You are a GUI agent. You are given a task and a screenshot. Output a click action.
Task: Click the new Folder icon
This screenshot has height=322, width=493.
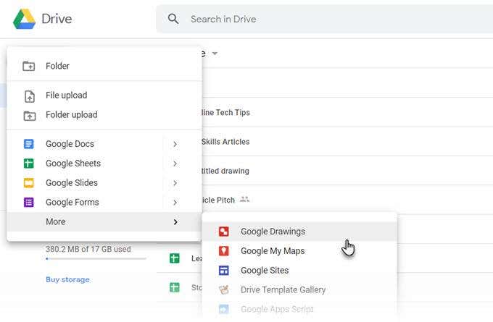28,66
